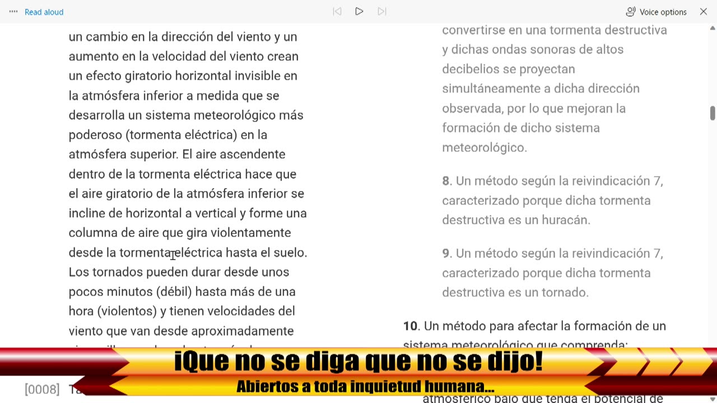Click the line 'poderoso (tormenta eléctrica) en la'
This screenshot has height=403, width=717.
click(x=168, y=135)
